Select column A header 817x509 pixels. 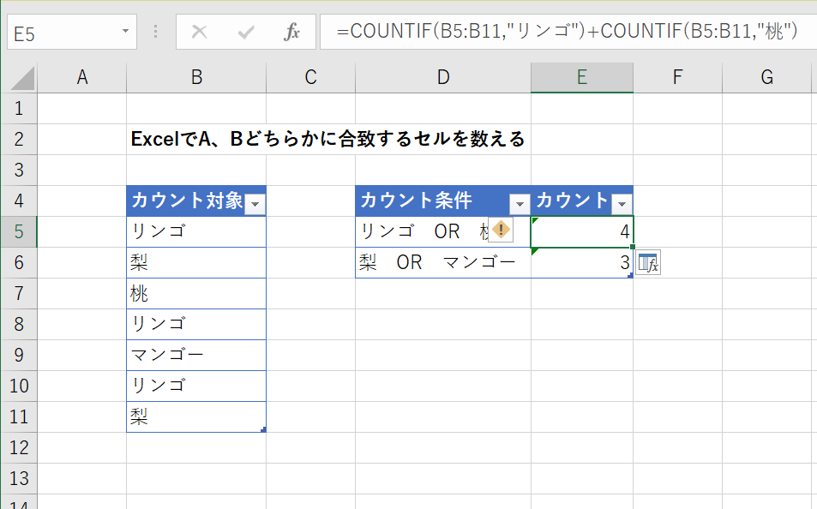pyautogui.click(x=81, y=78)
